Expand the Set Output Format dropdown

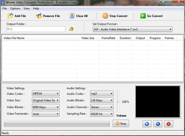point(132,29)
